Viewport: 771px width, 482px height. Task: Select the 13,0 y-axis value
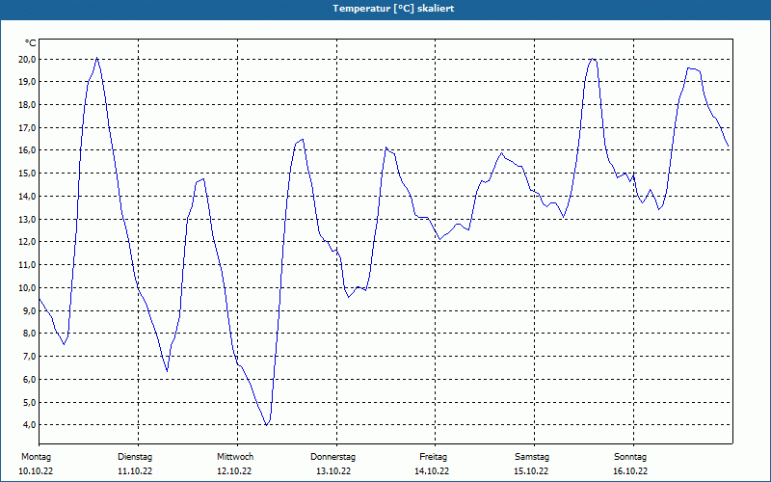(27, 219)
